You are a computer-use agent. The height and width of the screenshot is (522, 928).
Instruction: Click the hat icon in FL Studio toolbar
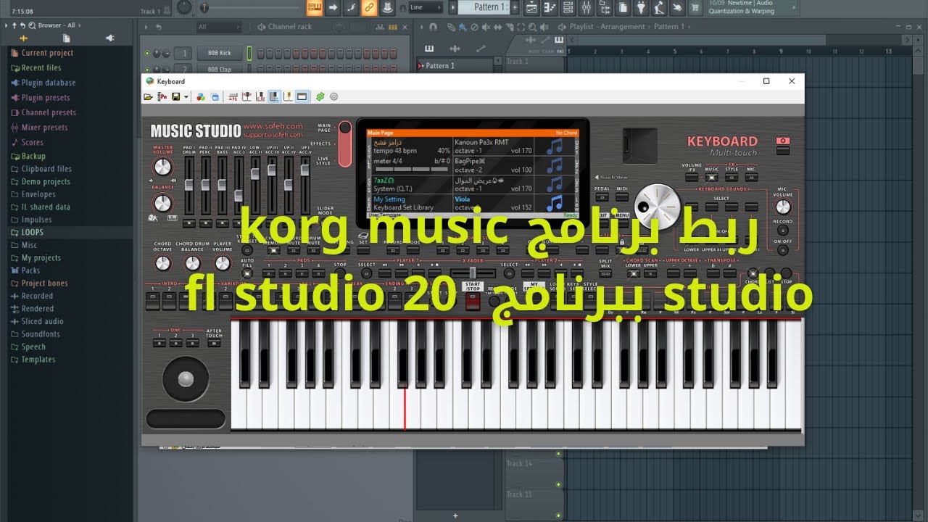pyautogui.click(x=387, y=7)
